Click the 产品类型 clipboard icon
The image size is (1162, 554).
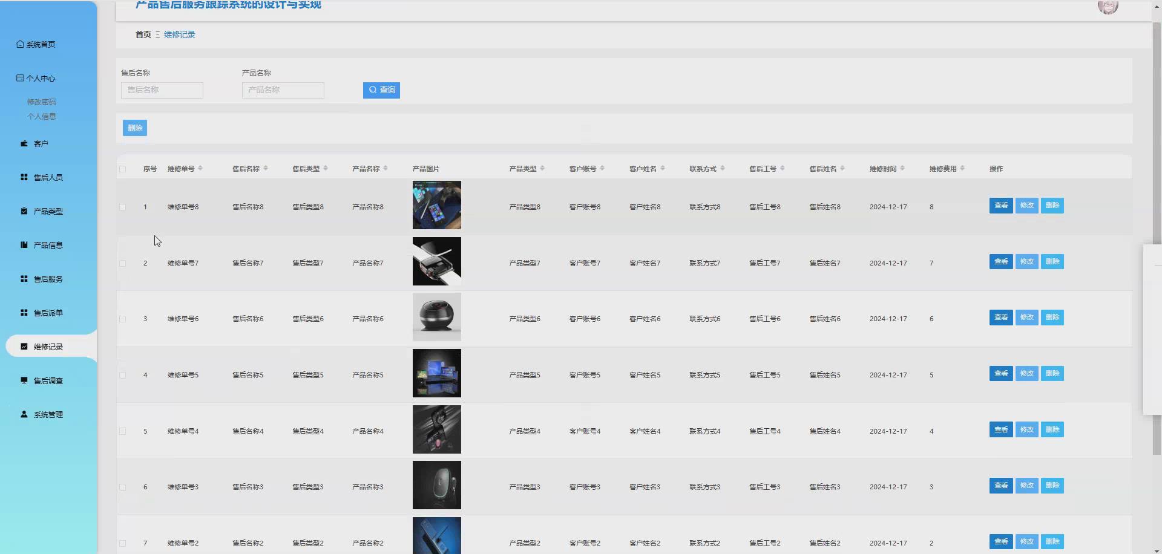24,211
